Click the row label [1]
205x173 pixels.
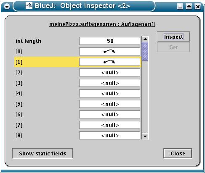coord(19,62)
